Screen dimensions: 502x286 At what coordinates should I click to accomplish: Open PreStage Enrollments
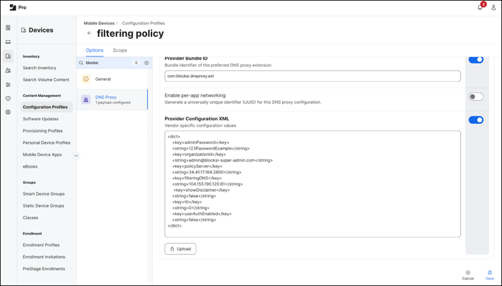tap(44, 269)
